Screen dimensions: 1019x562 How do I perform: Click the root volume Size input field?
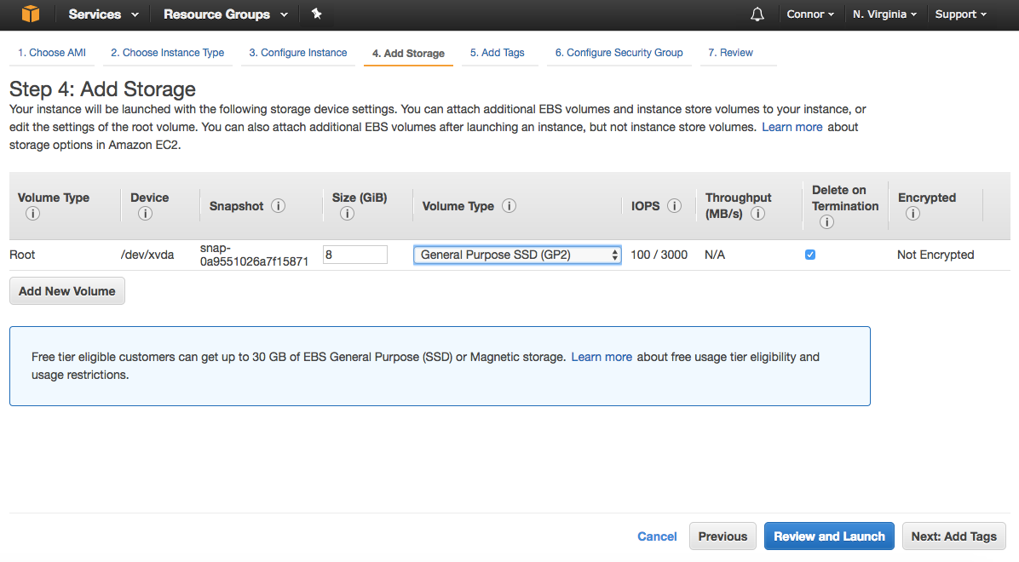coord(355,255)
